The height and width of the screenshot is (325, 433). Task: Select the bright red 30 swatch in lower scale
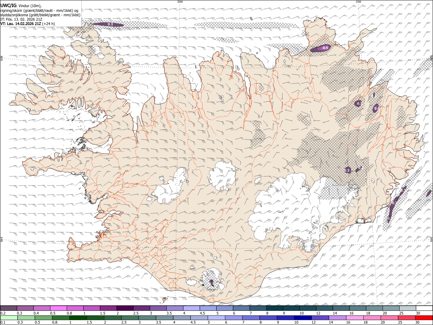[424, 318]
